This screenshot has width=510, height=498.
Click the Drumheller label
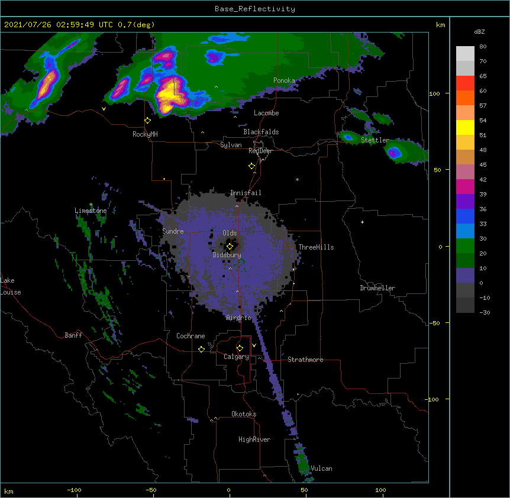coord(377,288)
